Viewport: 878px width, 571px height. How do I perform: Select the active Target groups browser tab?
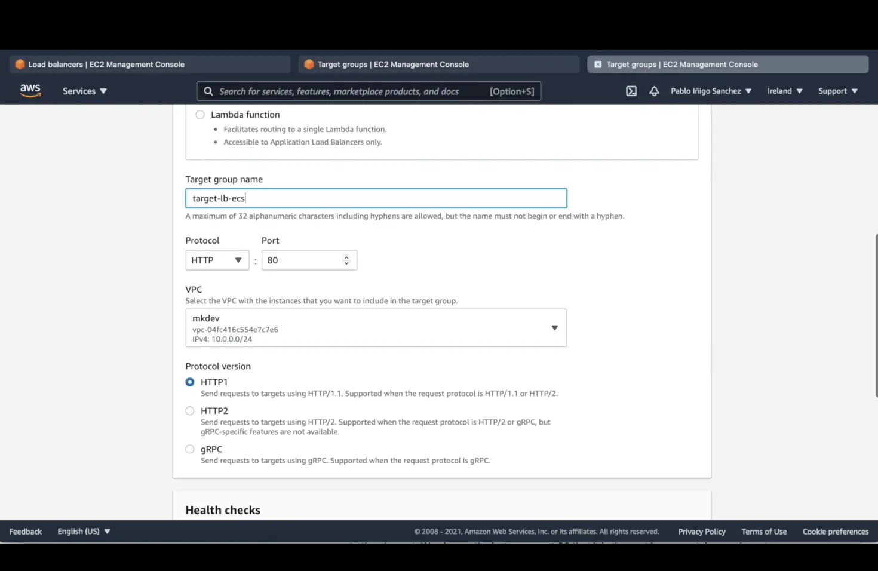[728, 65]
